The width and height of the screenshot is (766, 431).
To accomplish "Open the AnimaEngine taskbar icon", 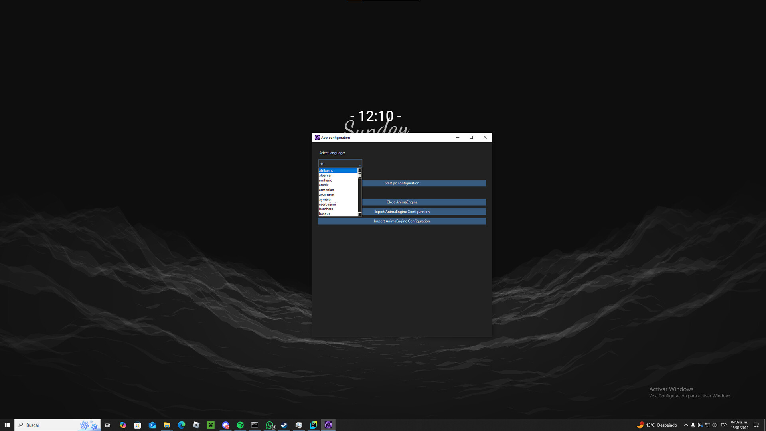I will point(328,425).
